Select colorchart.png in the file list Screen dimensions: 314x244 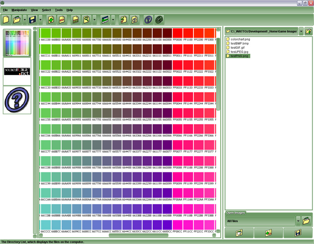(x=241, y=39)
